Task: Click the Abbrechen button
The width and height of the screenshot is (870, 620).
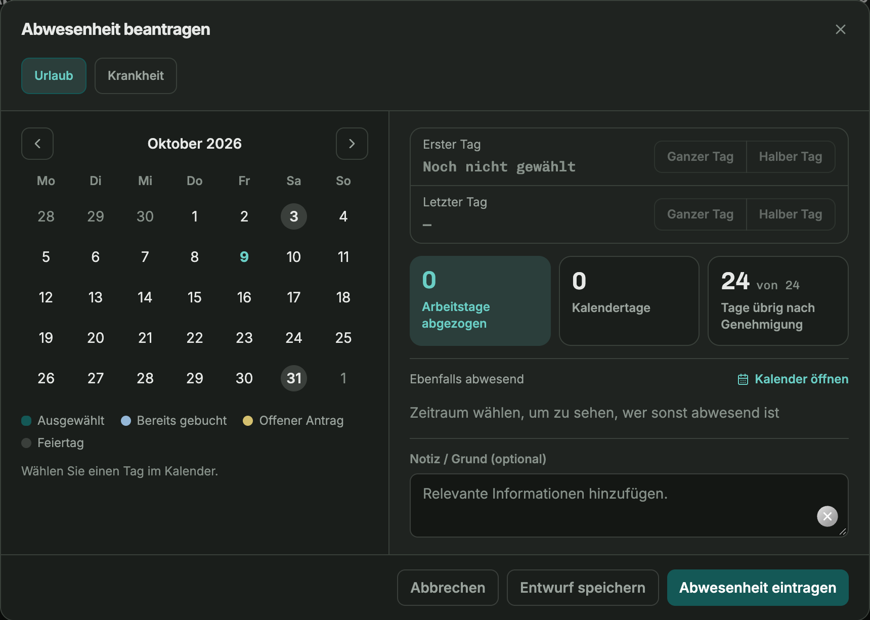Action: [x=448, y=588]
